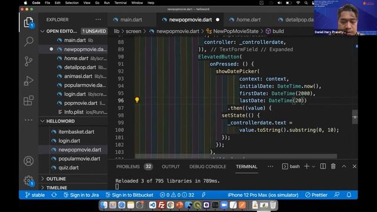Open Explorer more actions ellipsis

[98, 19]
